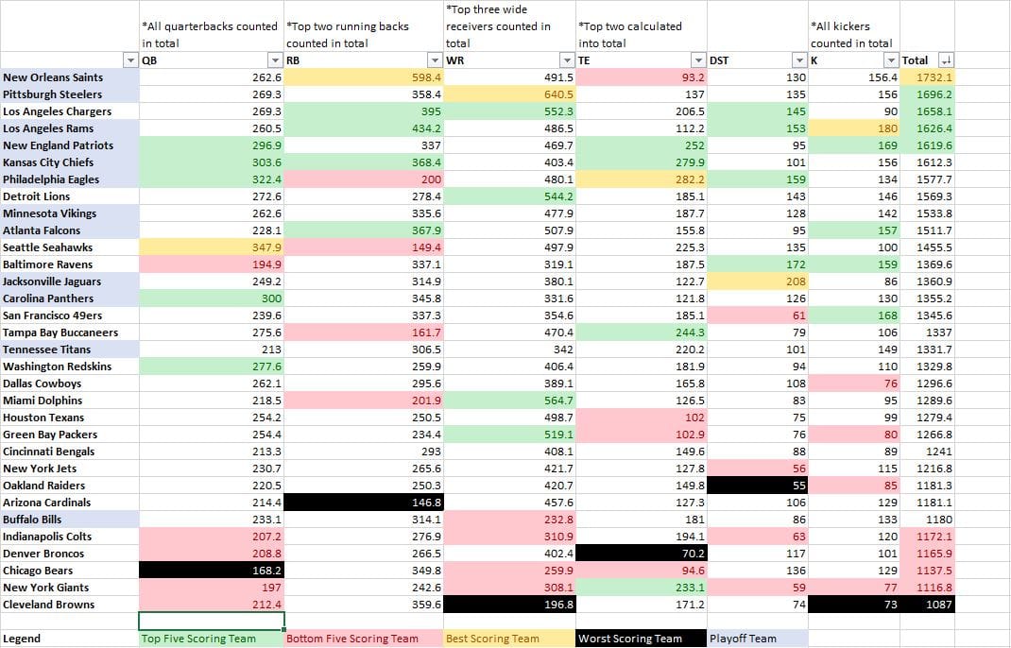Open the K column filter dropdown
This screenshot has height=648, width=1011.
[x=890, y=60]
